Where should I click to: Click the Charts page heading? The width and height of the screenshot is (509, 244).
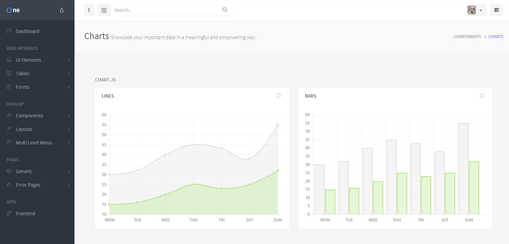(97, 36)
